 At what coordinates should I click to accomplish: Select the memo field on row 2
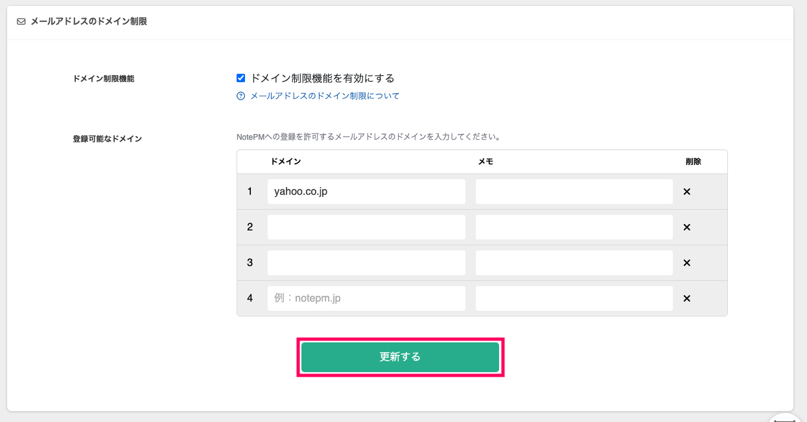point(574,227)
